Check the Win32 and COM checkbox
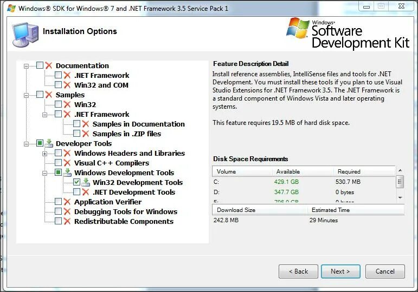This screenshot has width=418, height=292. click(x=58, y=84)
